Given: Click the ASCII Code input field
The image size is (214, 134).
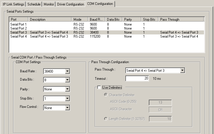Looking at the screenshot, I should [160, 103].
